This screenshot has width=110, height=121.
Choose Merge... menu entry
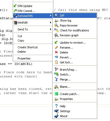[75, 79]
